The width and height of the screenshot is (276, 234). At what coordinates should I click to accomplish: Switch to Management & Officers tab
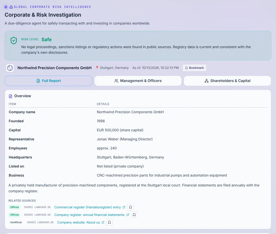point(138,81)
